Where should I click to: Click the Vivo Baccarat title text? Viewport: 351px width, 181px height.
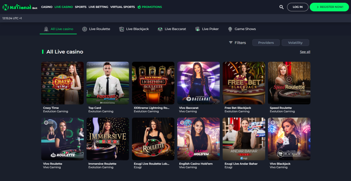[189, 108]
